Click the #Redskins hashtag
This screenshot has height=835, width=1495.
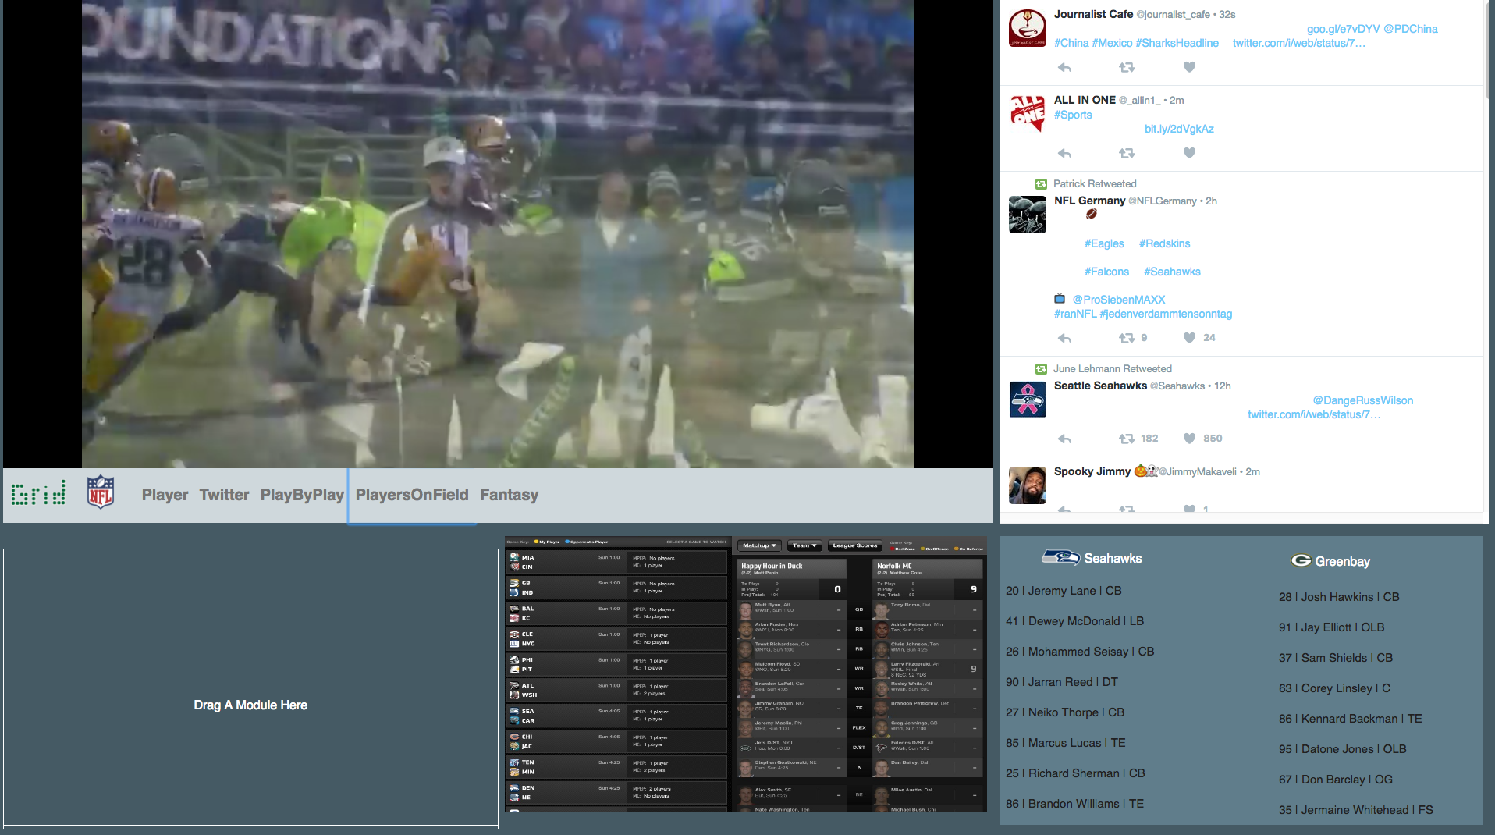tap(1164, 243)
